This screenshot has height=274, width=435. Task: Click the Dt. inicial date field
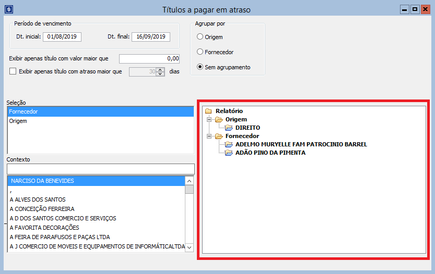62,36
